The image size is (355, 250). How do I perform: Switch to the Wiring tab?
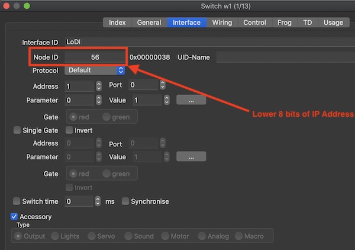tap(222, 23)
